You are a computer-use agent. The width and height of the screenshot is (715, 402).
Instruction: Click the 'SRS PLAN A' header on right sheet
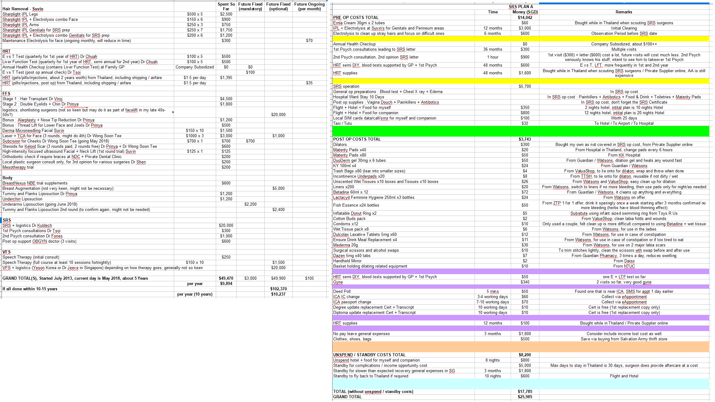[521, 7]
